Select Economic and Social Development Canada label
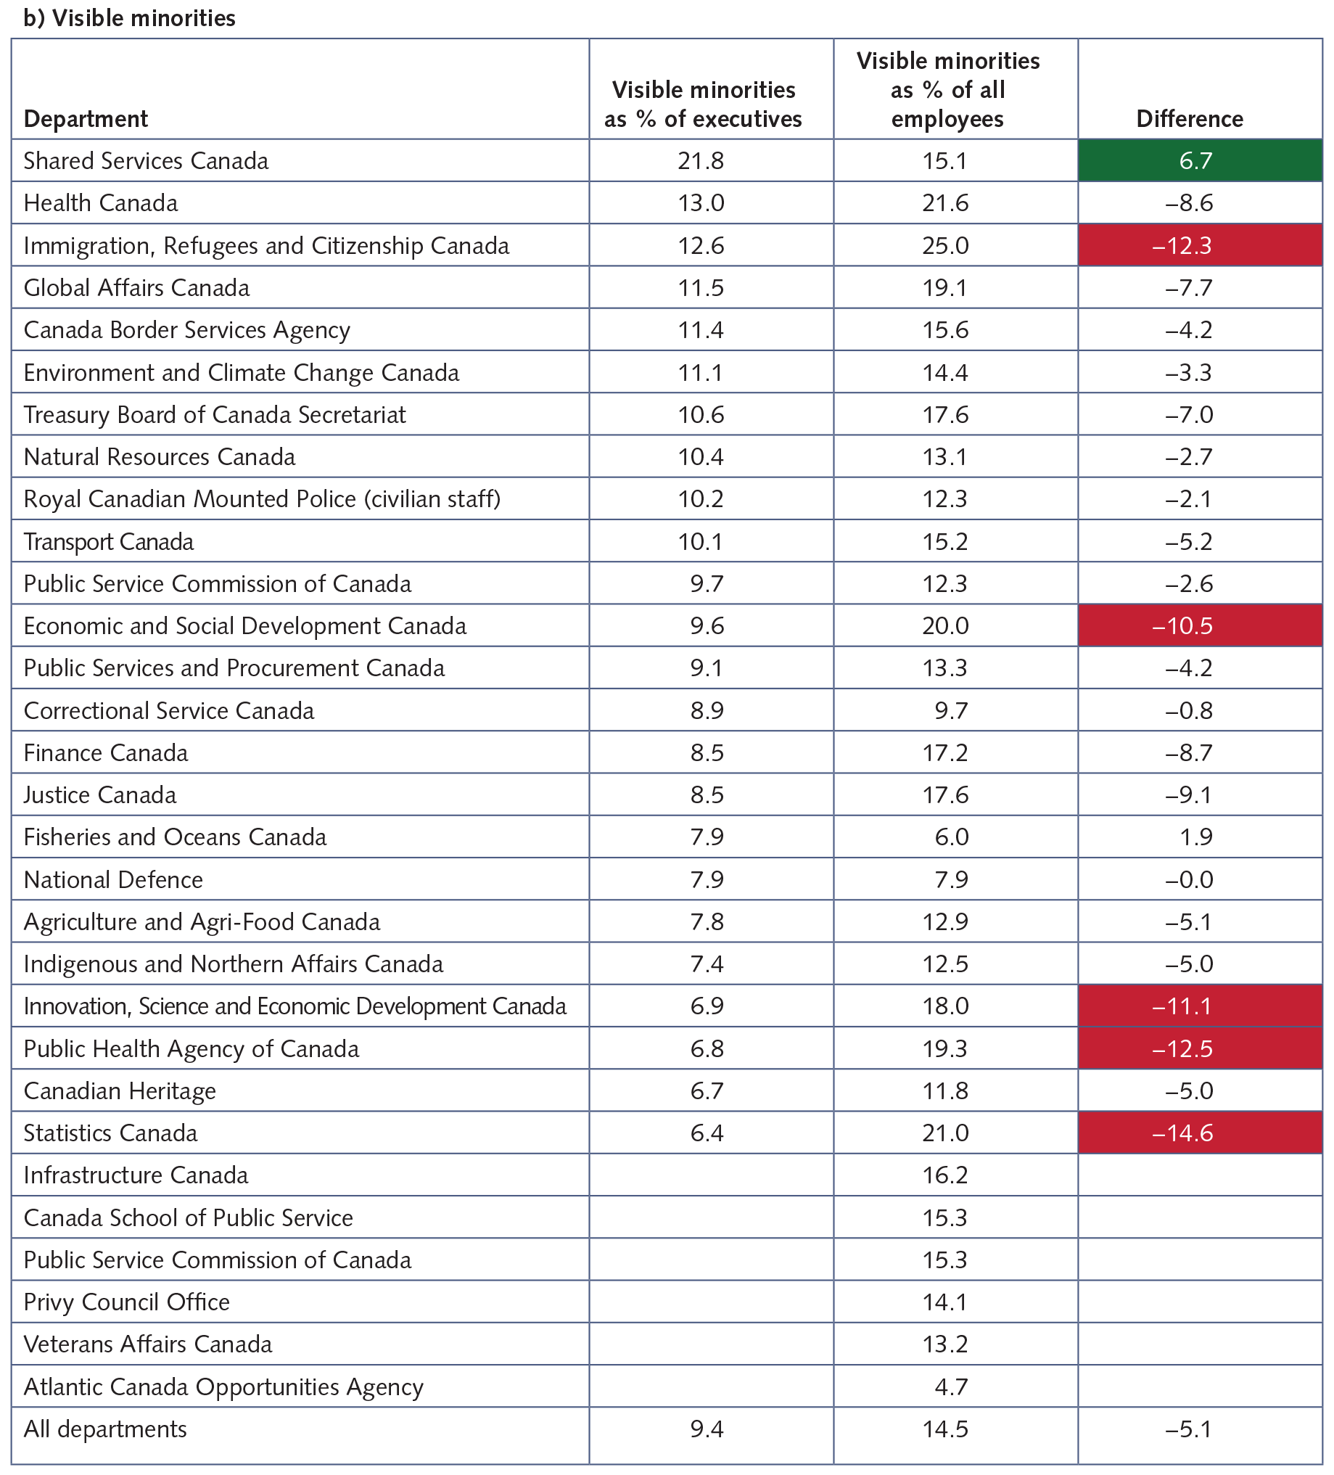Viewport: 1334px width, 1475px height. click(x=245, y=625)
